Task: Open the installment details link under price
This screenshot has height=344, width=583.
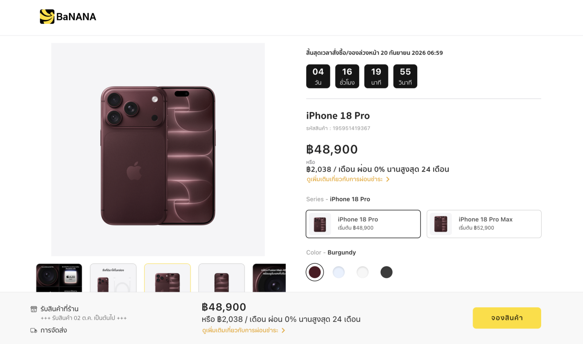Action: pyautogui.click(x=345, y=179)
